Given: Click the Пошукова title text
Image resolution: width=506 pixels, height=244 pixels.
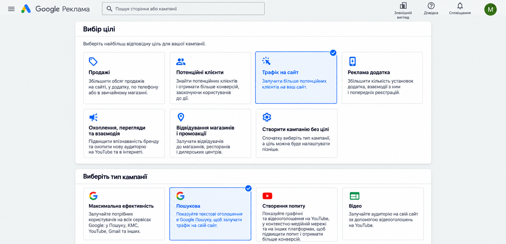Looking at the screenshot, I should click(x=188, y=206).
